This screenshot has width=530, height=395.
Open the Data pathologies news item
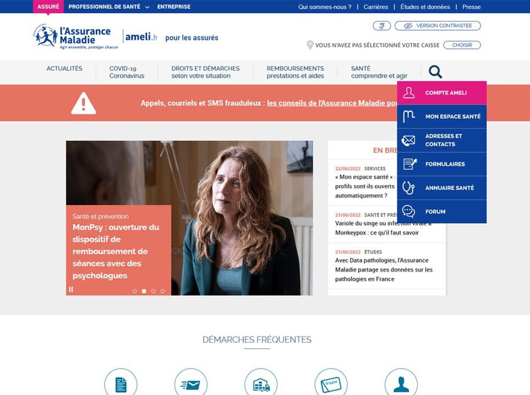[x=384, y=269]
